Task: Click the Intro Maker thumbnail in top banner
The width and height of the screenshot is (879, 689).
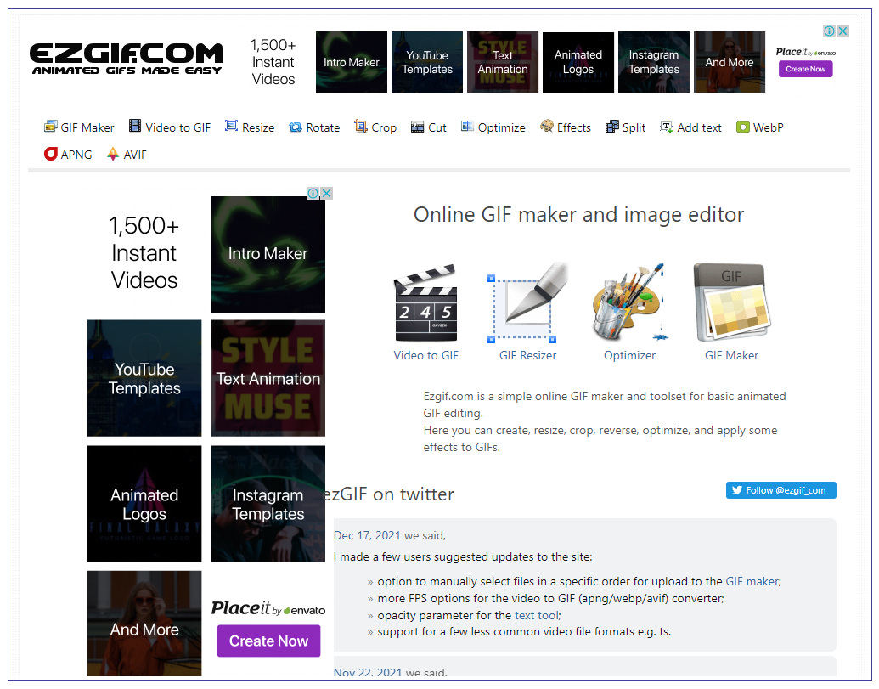Action: [x=352, y=62]
